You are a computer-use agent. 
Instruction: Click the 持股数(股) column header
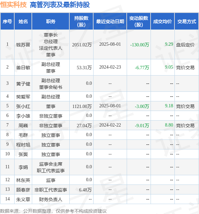[81, 22]
